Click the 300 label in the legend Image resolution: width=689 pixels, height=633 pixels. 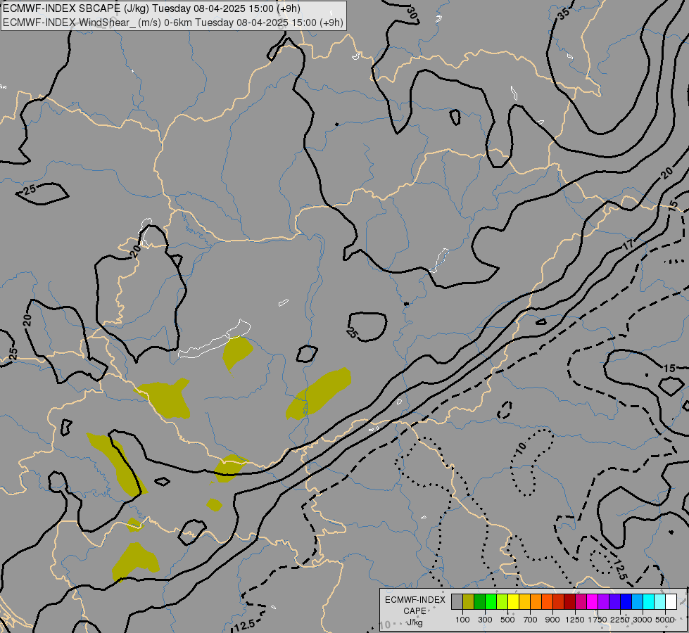[485, 620]
